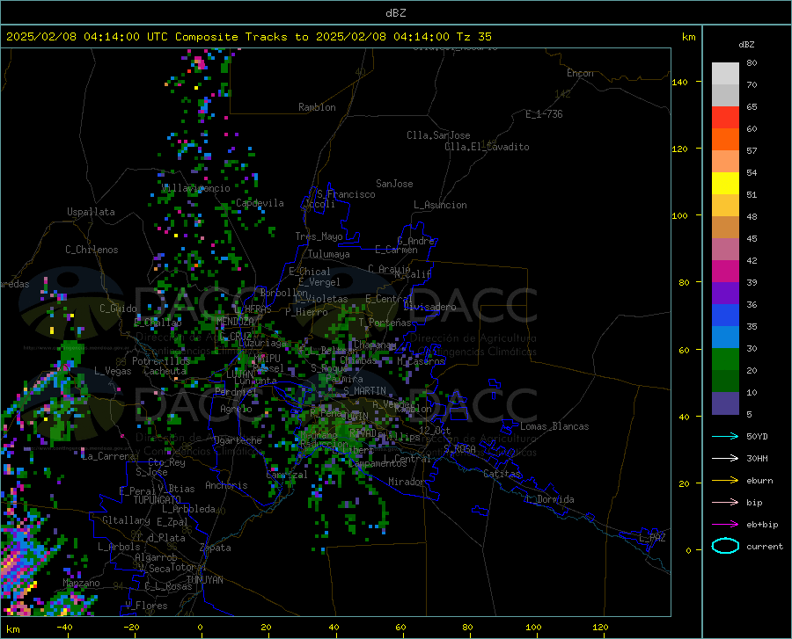The image size is (792, 639).
Task: Click the Ramblon label near the top
Action: coord(317,107)
